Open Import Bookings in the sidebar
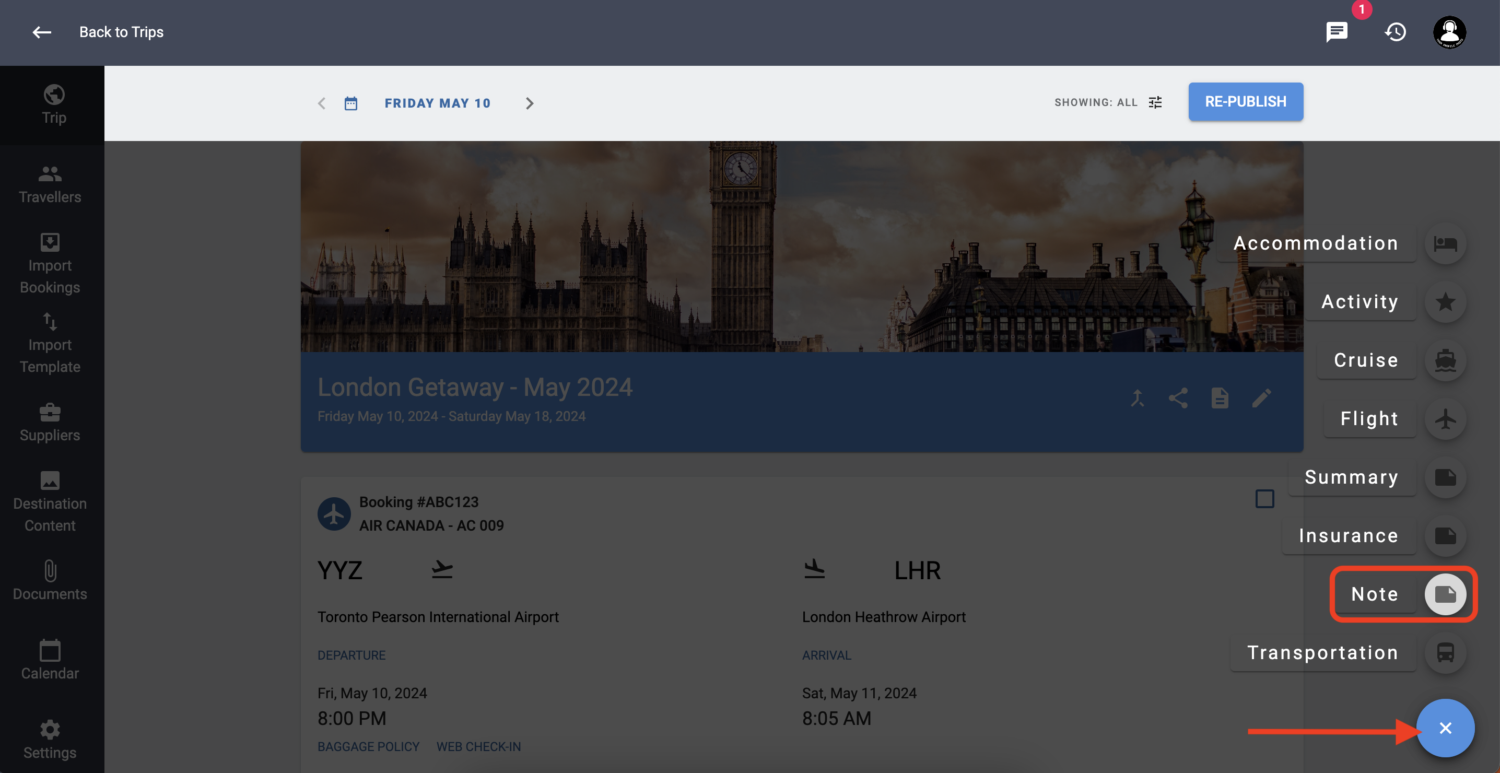Viewport: 1500px width, 773px height. (50, 264)
